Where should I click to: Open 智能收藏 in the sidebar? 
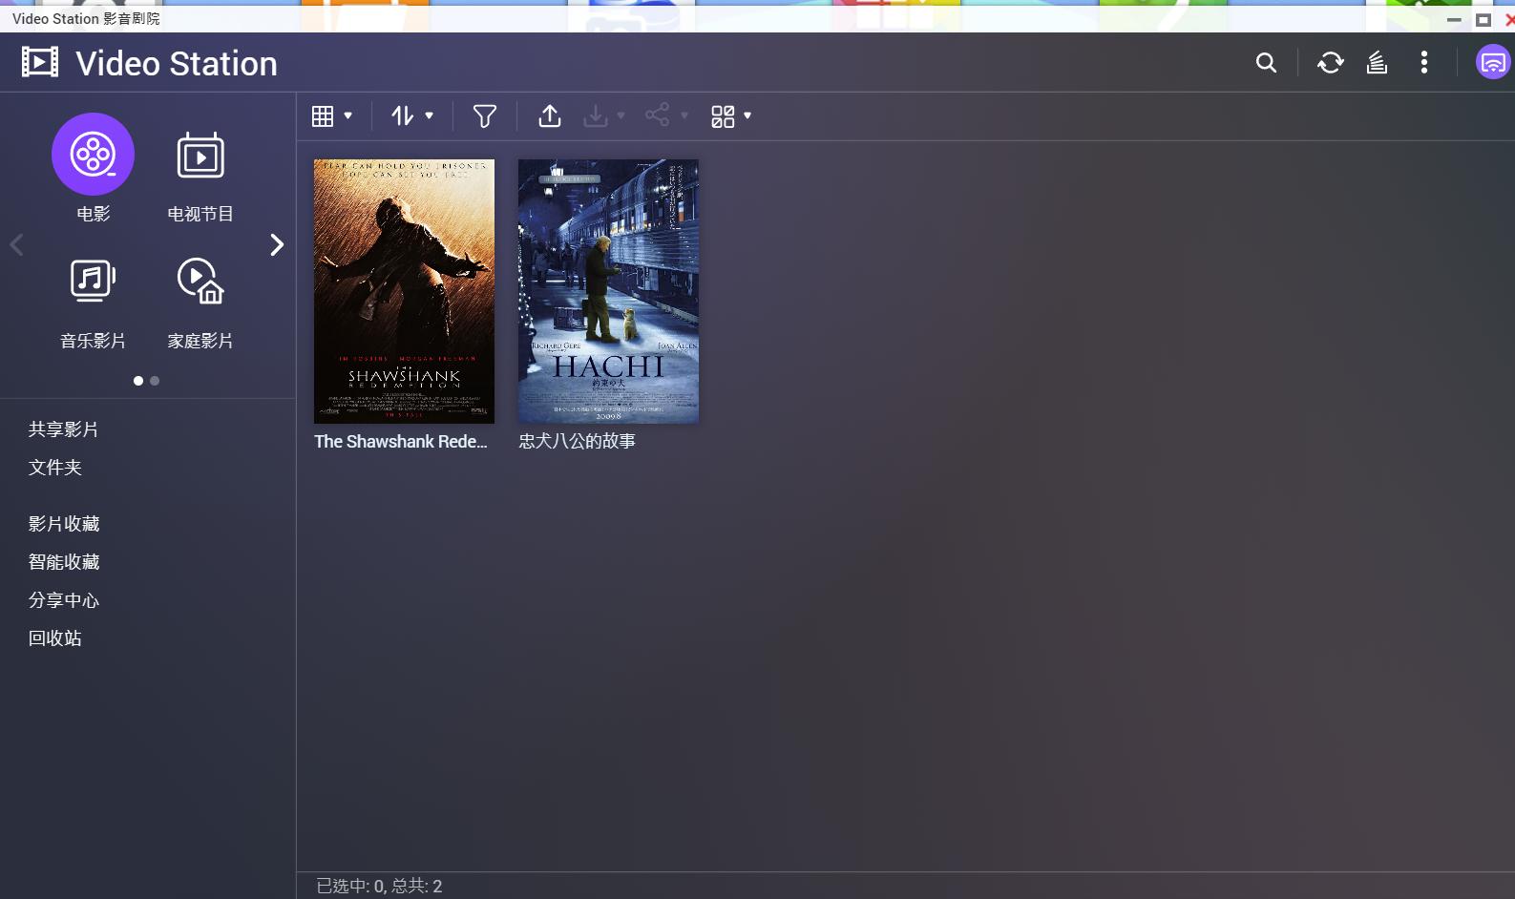point(64,562)
